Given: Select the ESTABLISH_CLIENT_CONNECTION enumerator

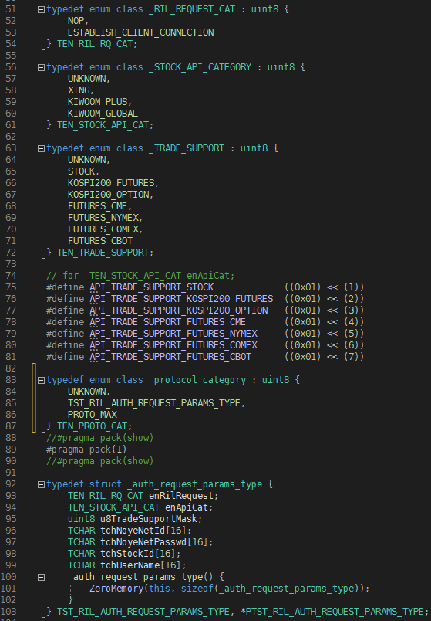Looking at the screenshot, I should [141, 32].
